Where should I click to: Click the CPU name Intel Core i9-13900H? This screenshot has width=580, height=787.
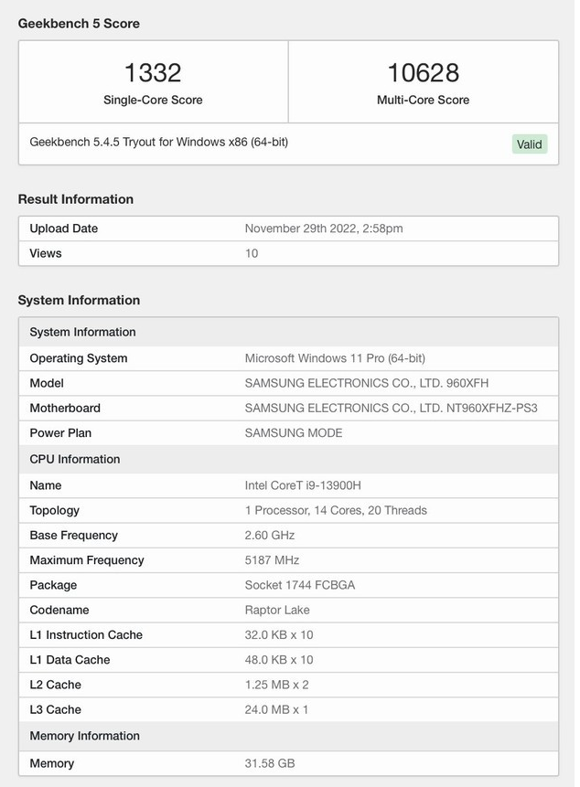tap(309, 485)
